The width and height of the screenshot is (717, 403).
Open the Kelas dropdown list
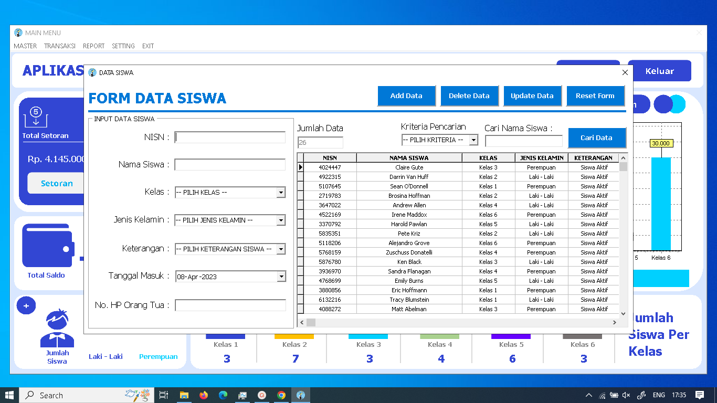point(281,192)
